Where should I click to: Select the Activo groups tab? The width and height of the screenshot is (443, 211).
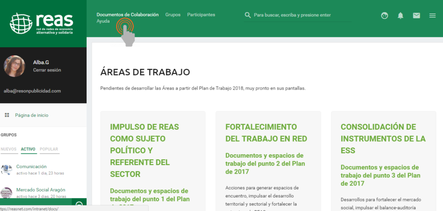28,149
